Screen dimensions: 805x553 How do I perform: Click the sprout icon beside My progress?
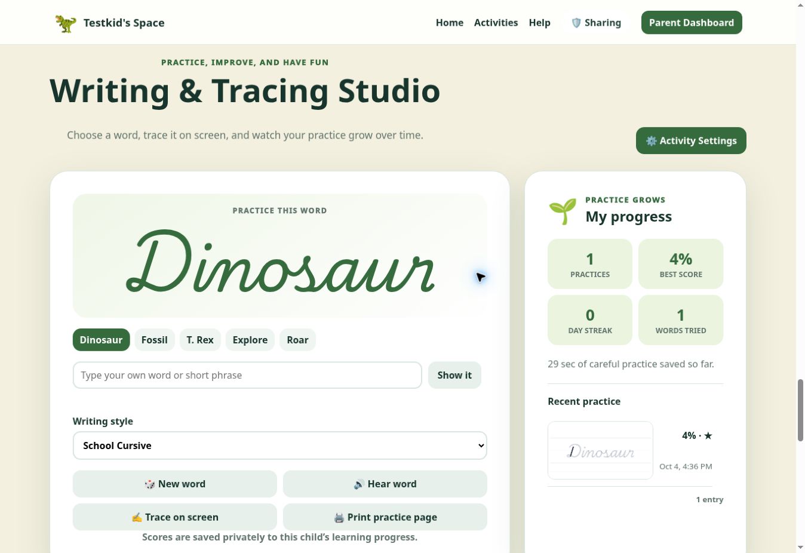[x=563, y=211]
